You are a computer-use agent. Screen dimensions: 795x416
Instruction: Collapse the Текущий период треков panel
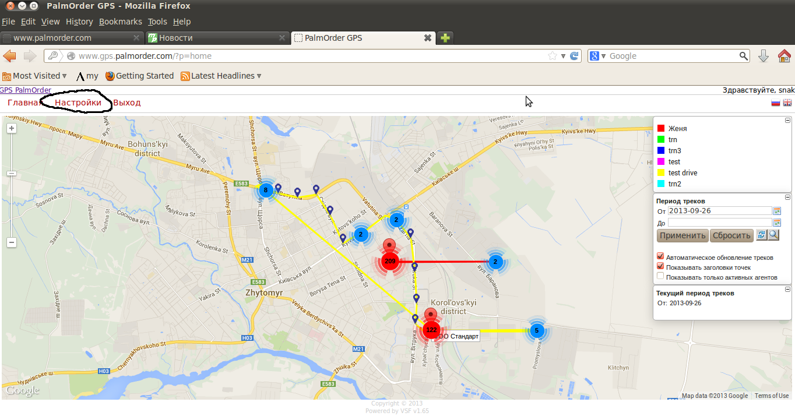[787, 290]
